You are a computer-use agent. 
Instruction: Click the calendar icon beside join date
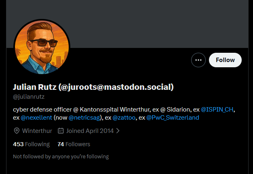tap(61, 131)
